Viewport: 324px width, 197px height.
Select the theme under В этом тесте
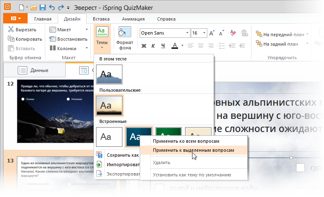click(109, 74)
